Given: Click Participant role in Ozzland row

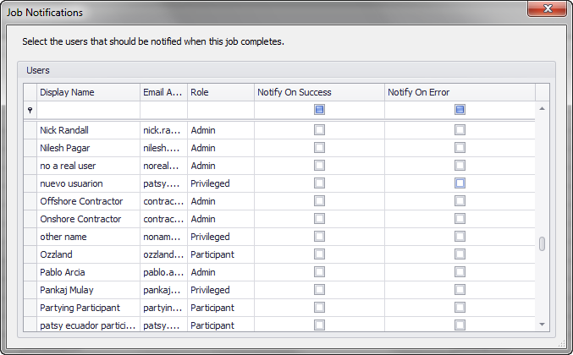Looking at the screenshot, I should tap(221, 254).
